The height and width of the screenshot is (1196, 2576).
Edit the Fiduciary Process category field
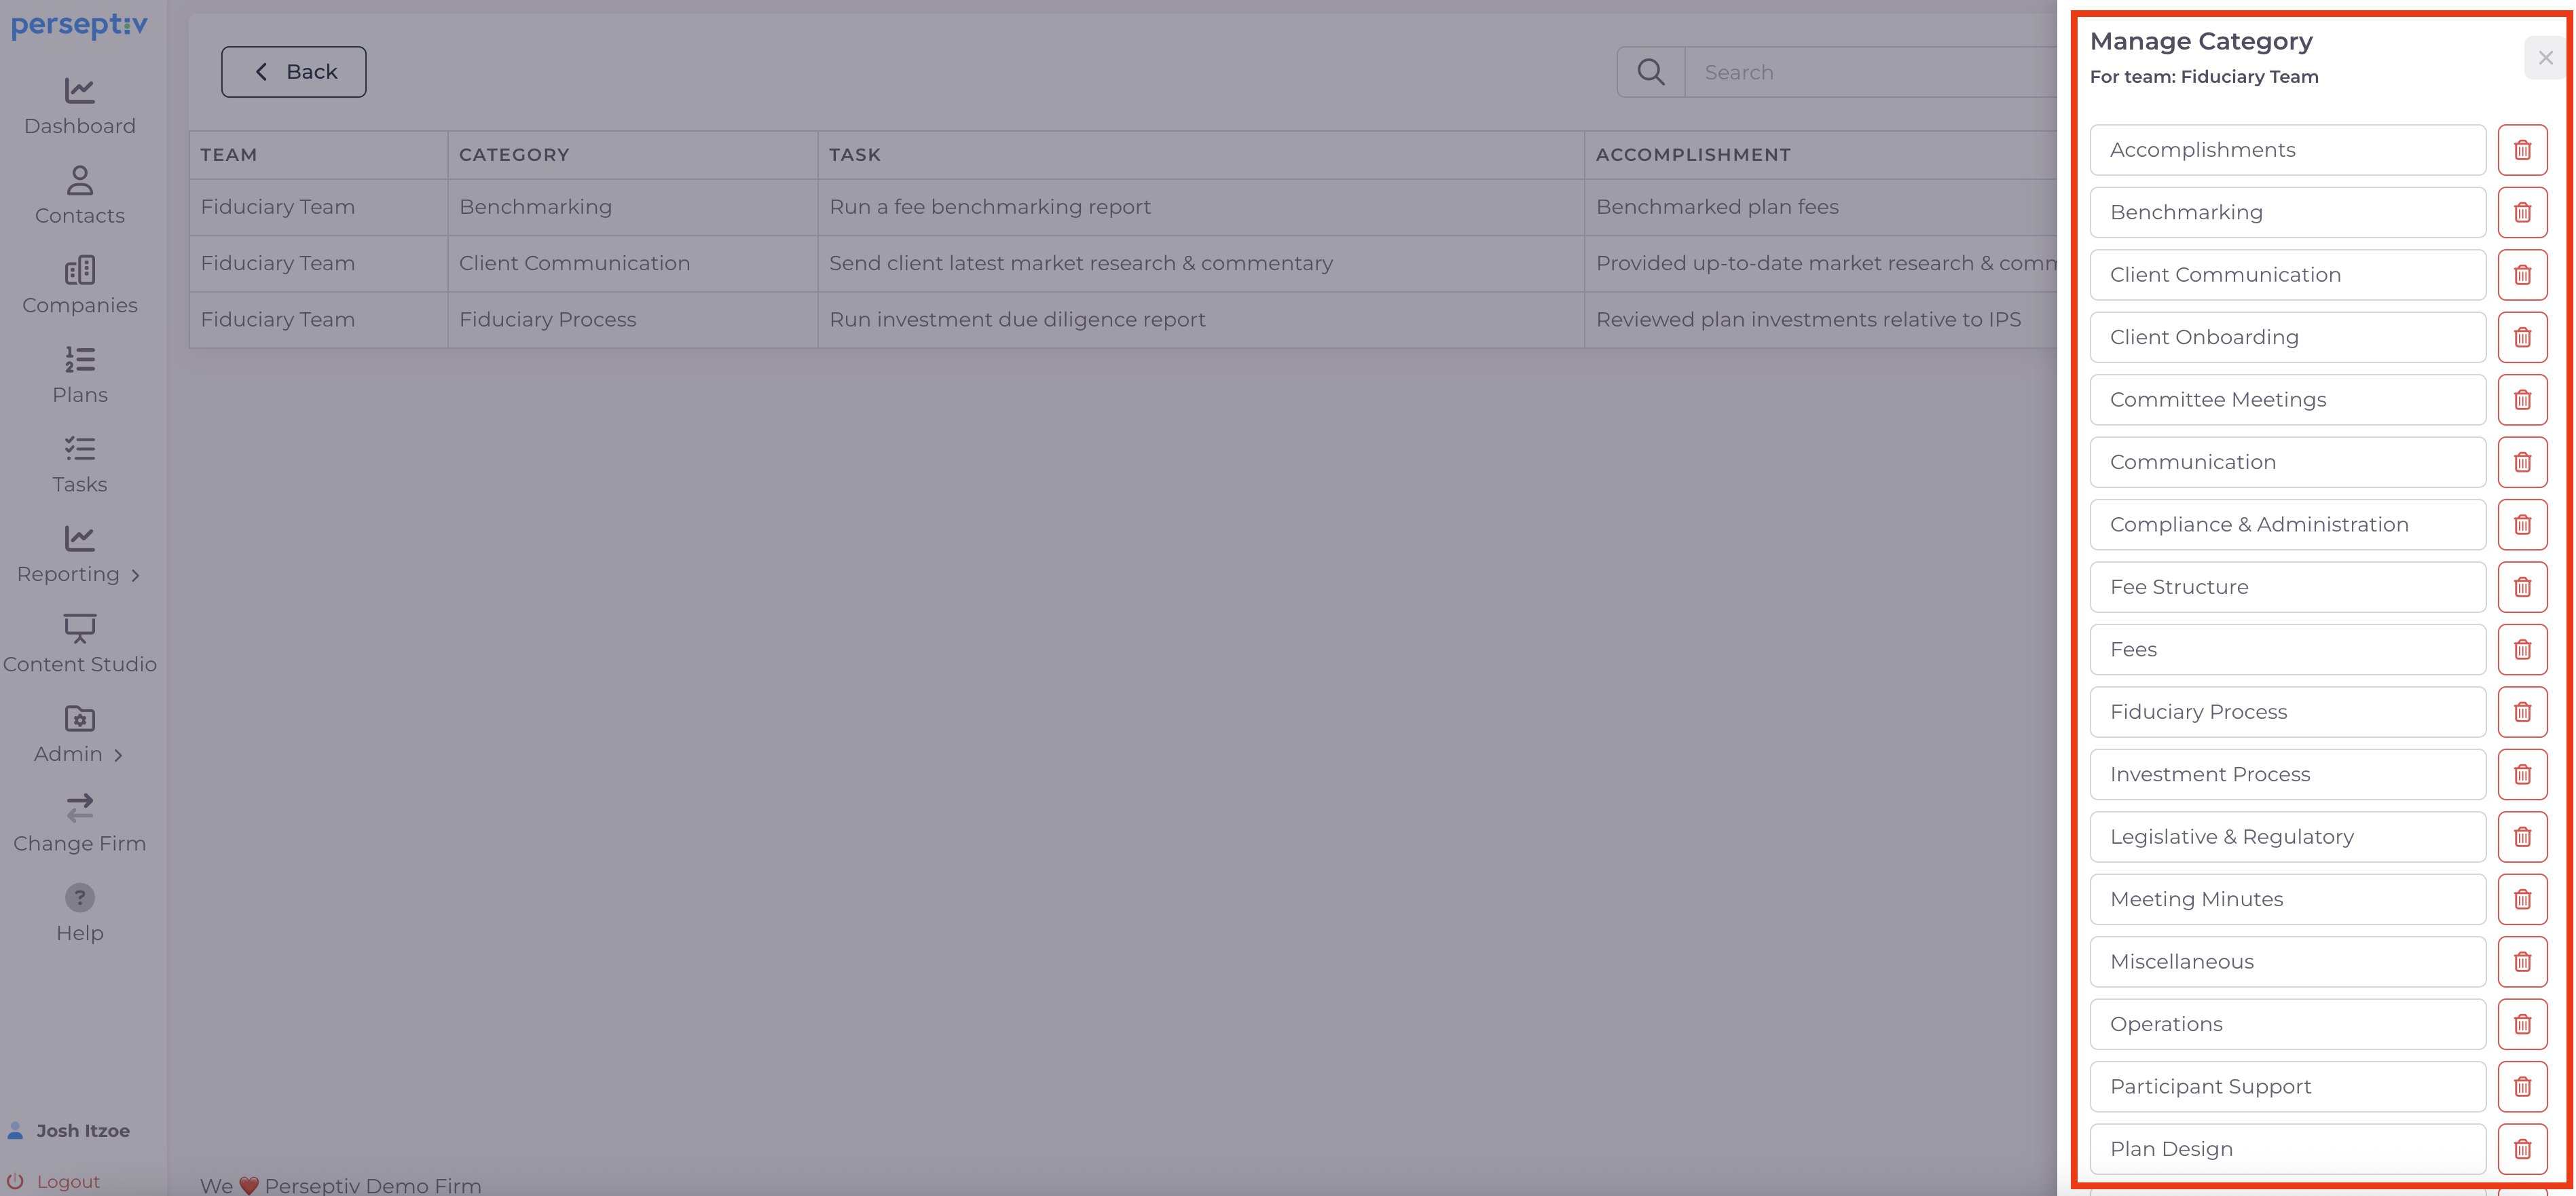(2286, 712)
